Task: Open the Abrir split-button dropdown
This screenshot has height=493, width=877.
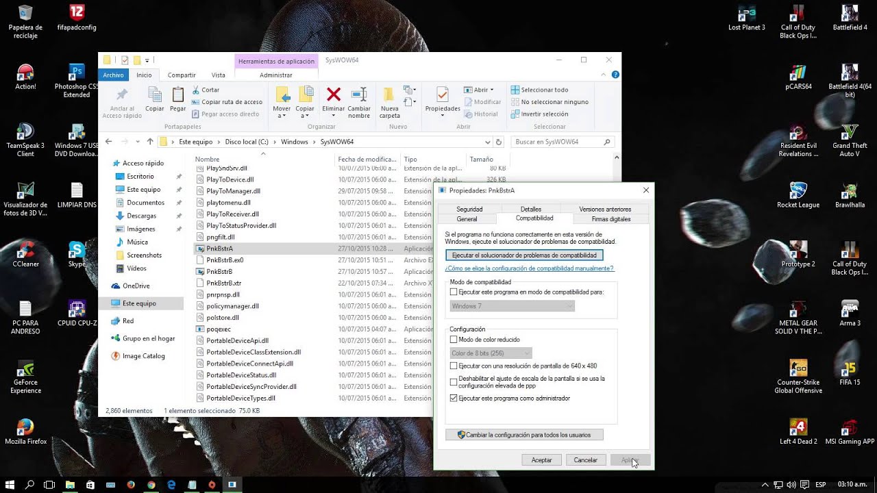Action: [492, 89]
